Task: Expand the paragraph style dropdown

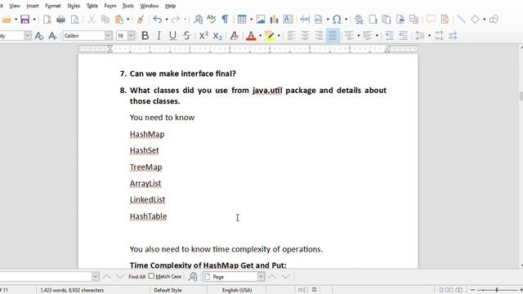Action: (28, 35)
